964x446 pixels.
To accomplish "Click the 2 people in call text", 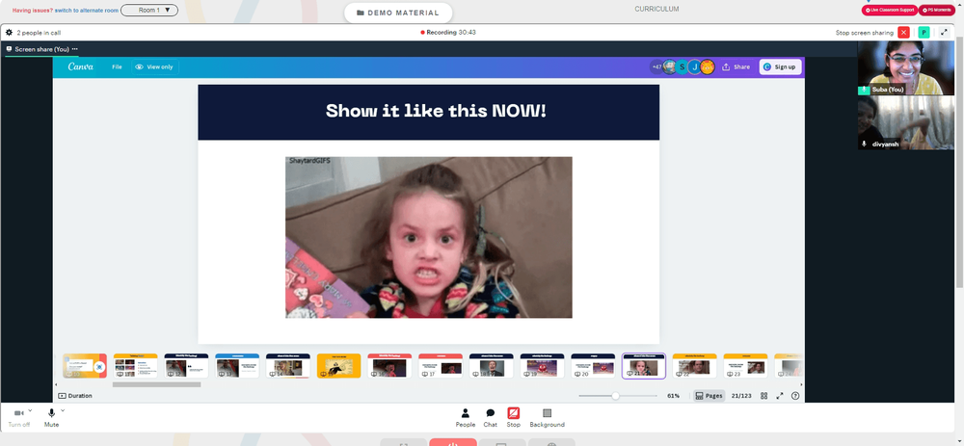I will [x=39, y=33].
